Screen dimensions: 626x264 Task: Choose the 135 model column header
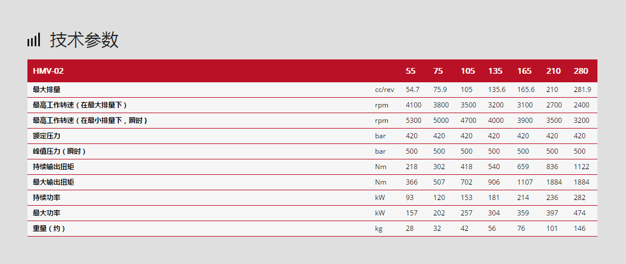pyautogui.click(x=495, y=71)
